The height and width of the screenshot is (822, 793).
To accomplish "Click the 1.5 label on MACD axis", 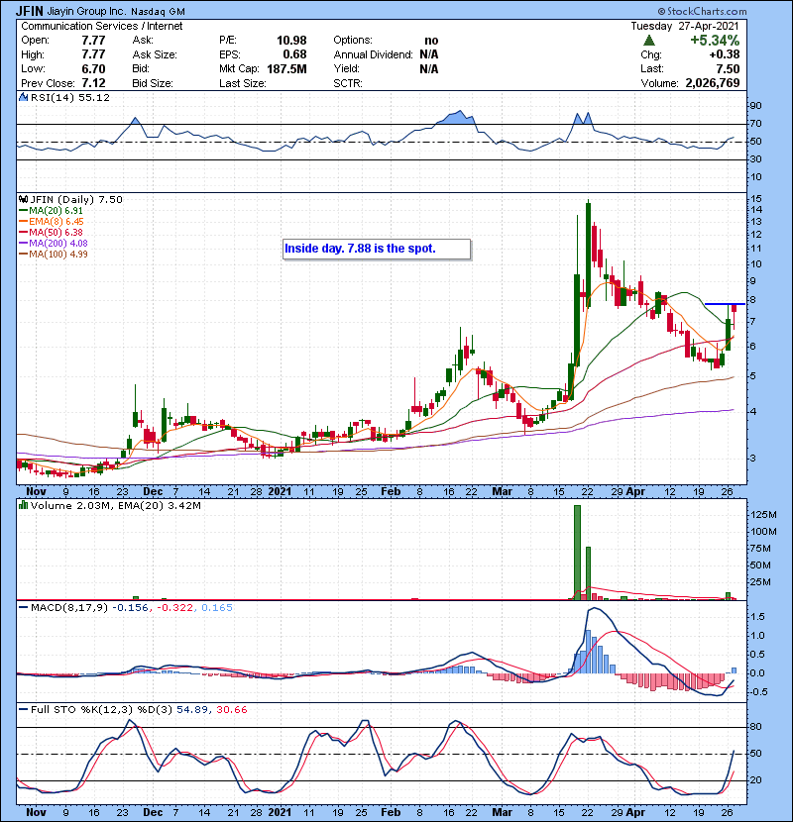I will point(758,616).
